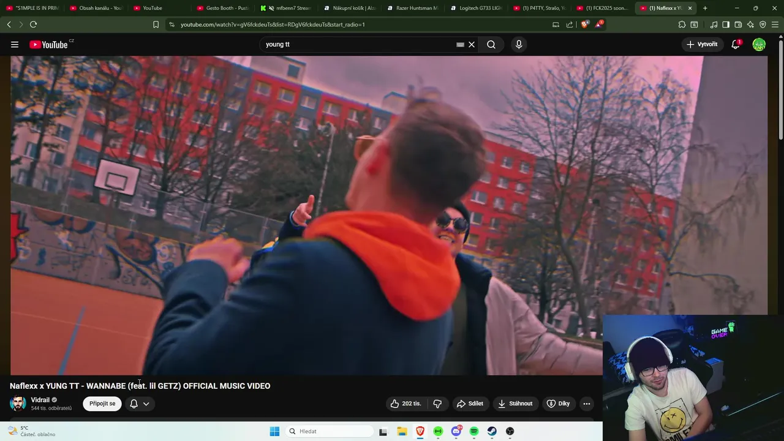Open Leo AI sparkle icon
This screenshot has width=784, height=441.
[x=750, y=24]
